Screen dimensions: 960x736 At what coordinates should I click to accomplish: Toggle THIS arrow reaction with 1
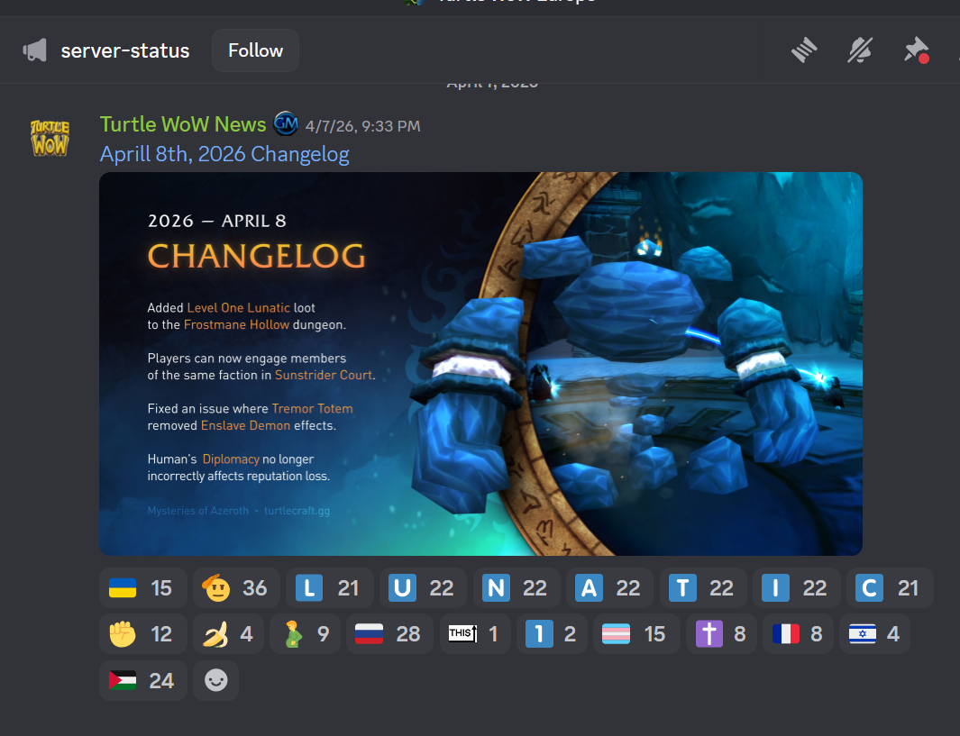[475, 634]
